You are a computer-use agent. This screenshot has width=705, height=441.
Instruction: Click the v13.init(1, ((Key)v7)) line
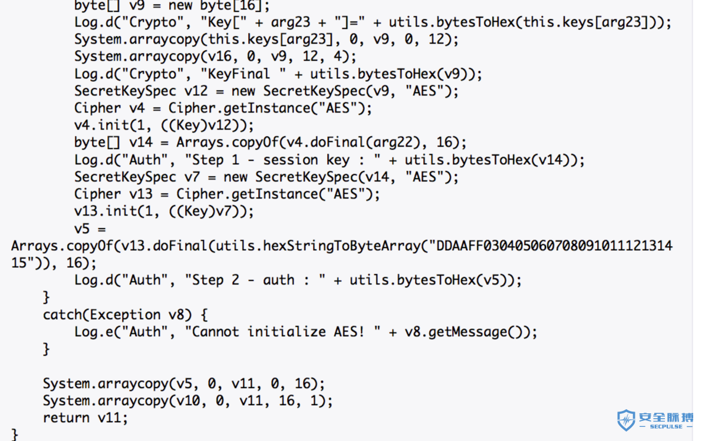pos(164,211)
